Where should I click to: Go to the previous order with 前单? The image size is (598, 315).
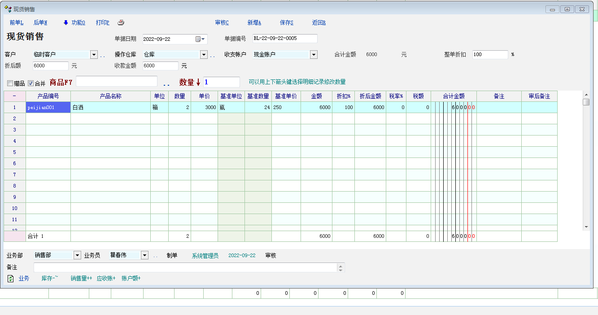(x=16, y=23)
